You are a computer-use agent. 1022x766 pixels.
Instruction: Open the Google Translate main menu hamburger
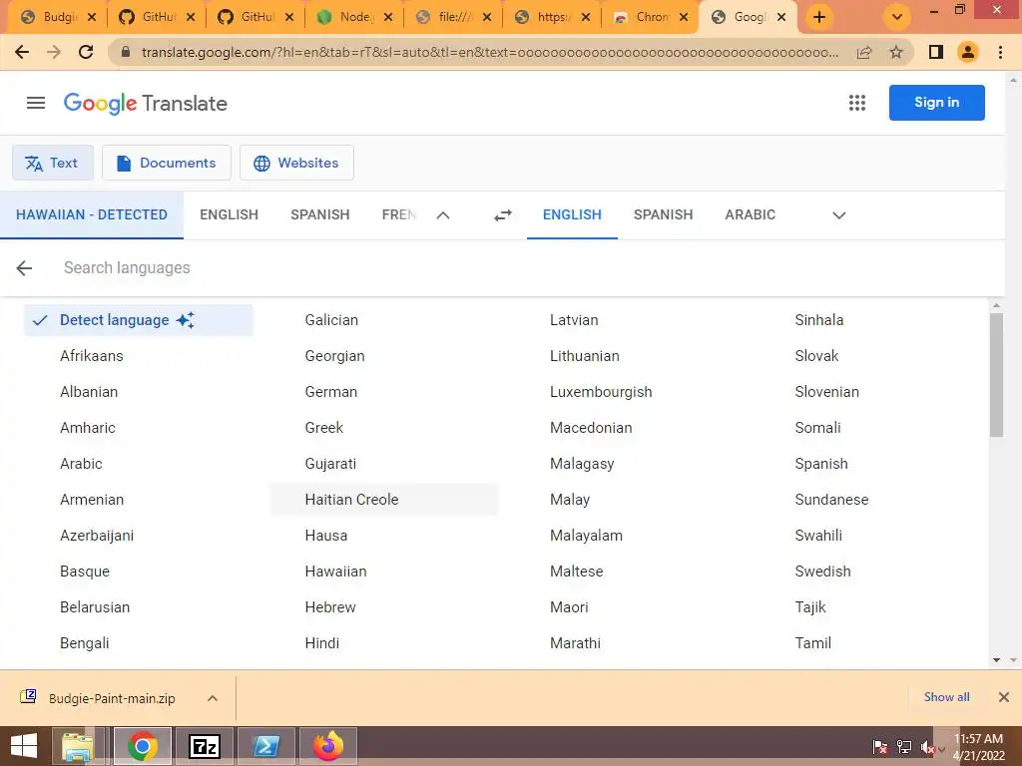point(36,103)
